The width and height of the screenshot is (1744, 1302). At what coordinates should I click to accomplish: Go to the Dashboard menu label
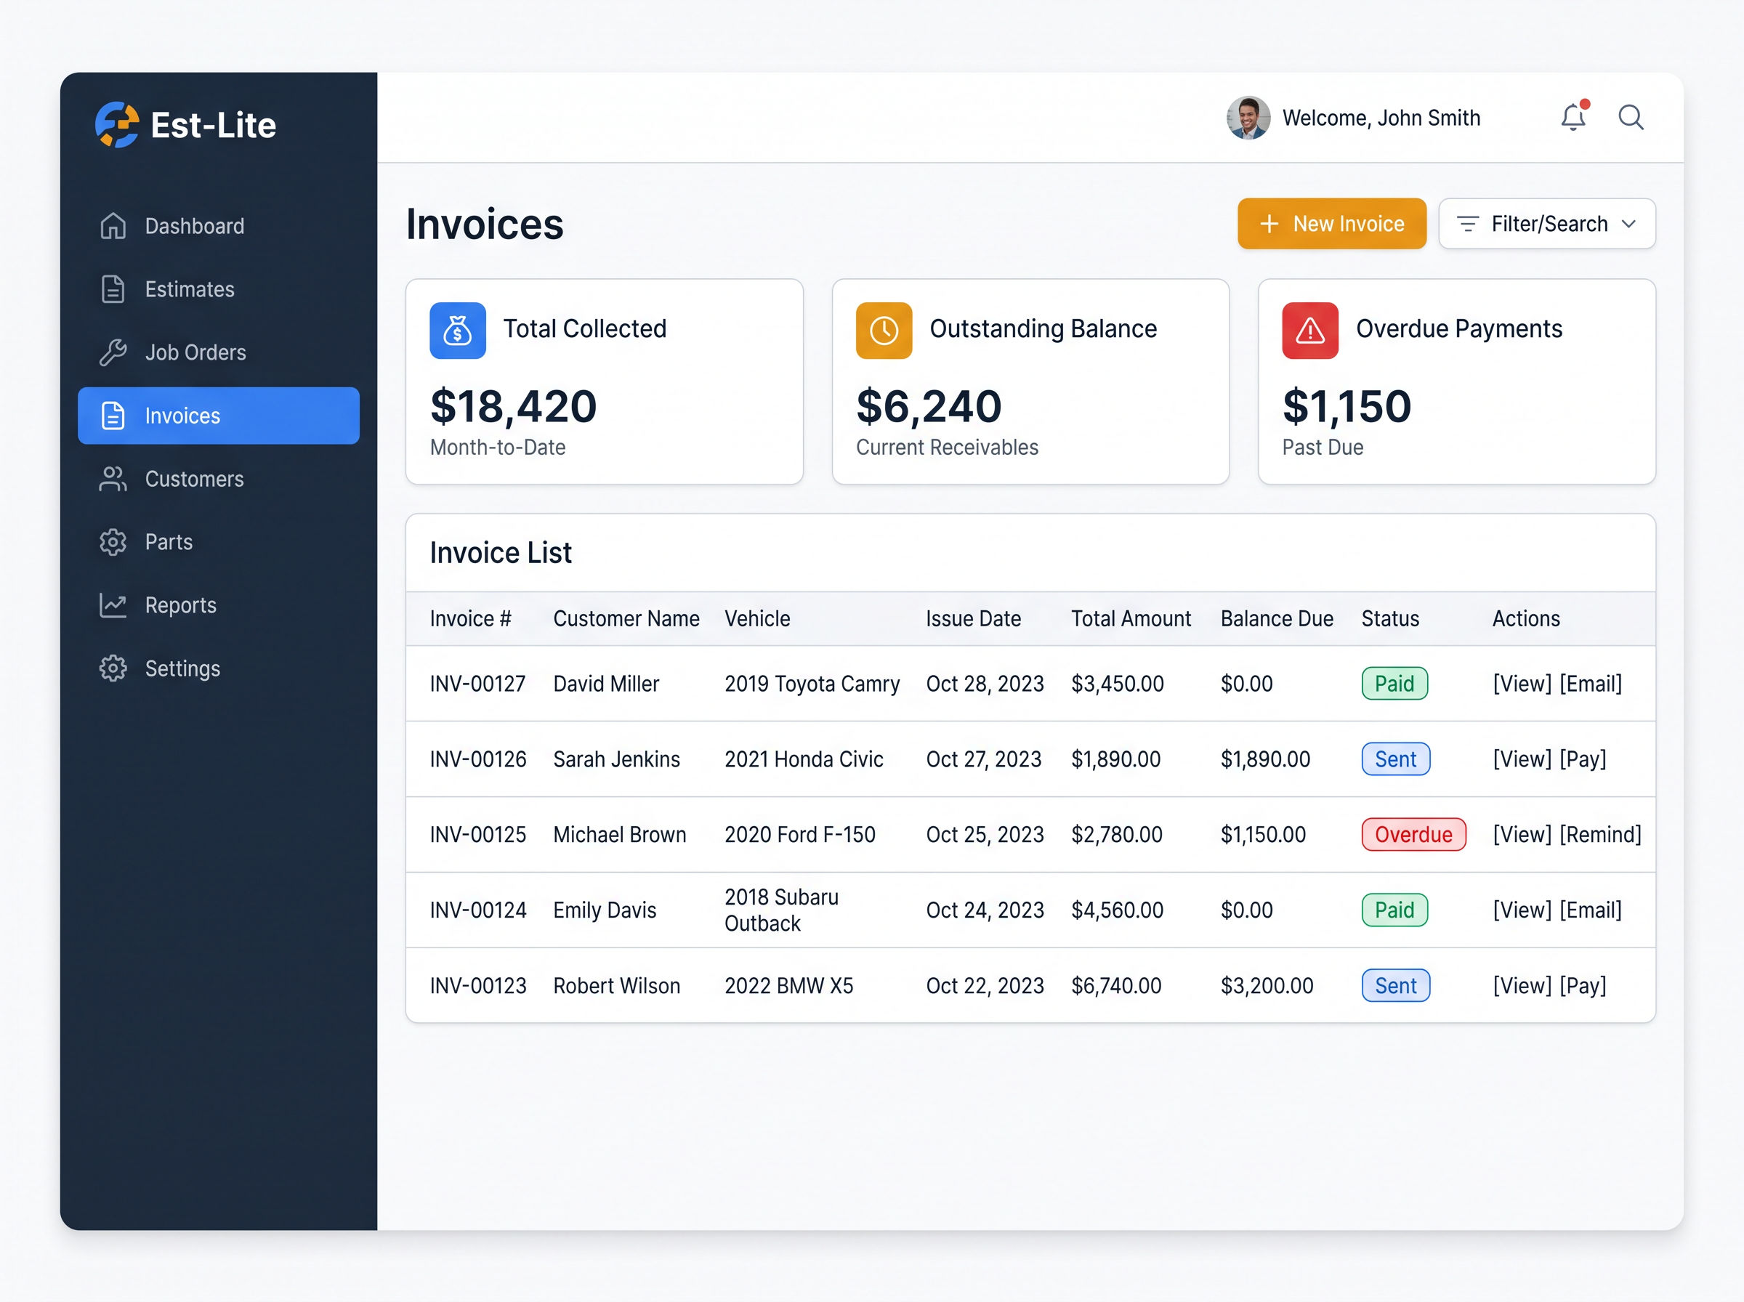point(195,226)
